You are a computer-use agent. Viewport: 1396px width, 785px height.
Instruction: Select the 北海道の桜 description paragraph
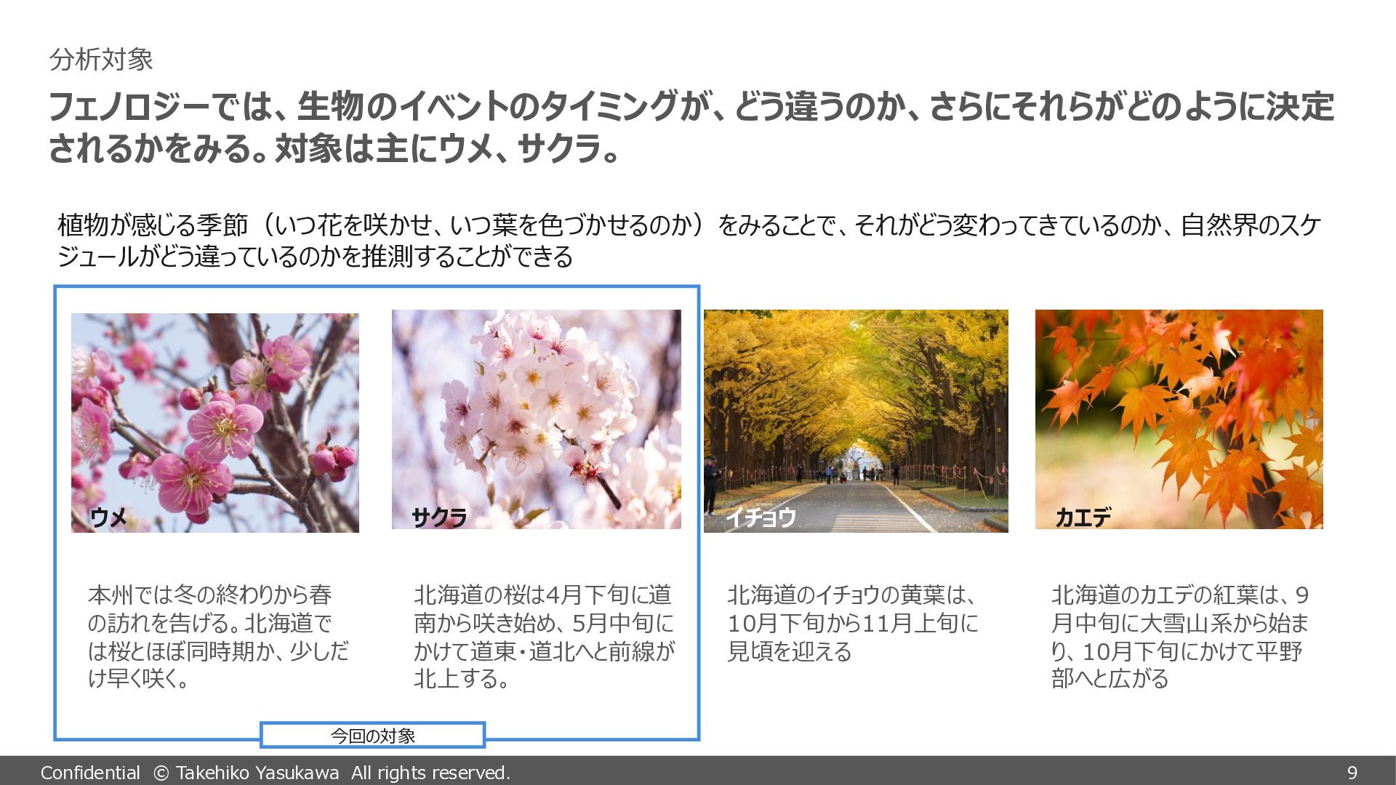(x=544, y=637)
